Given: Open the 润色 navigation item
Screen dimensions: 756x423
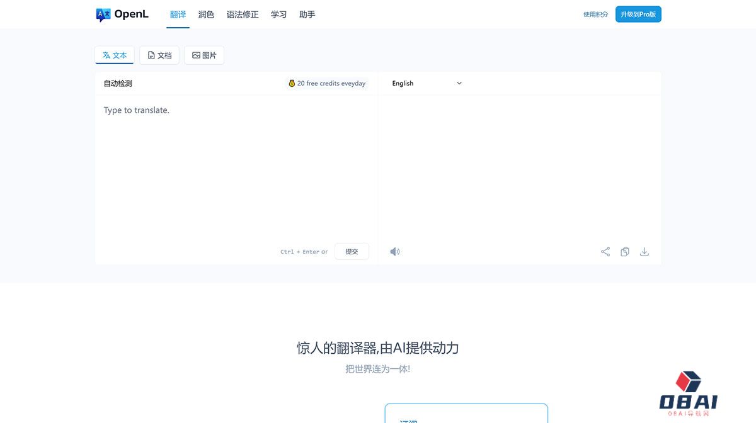Looking at the screenshot, I should tap(206, 14).
